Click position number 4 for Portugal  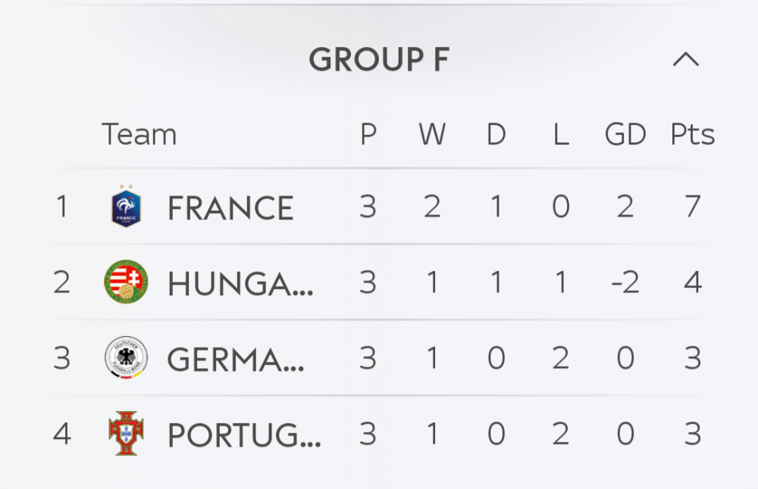tap(61, 434)
